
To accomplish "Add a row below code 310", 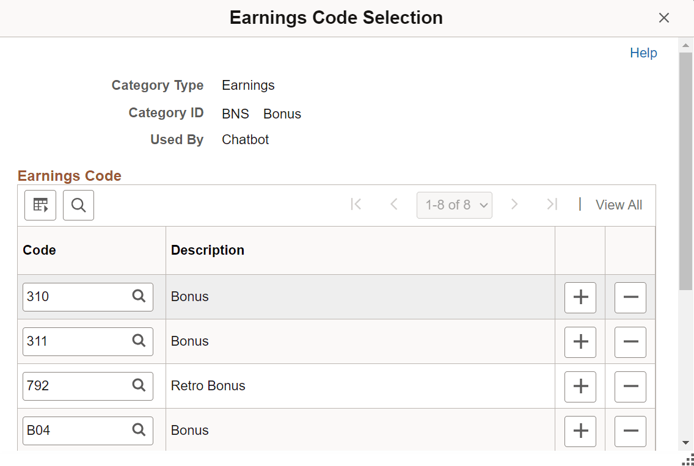I will [580, 297].
